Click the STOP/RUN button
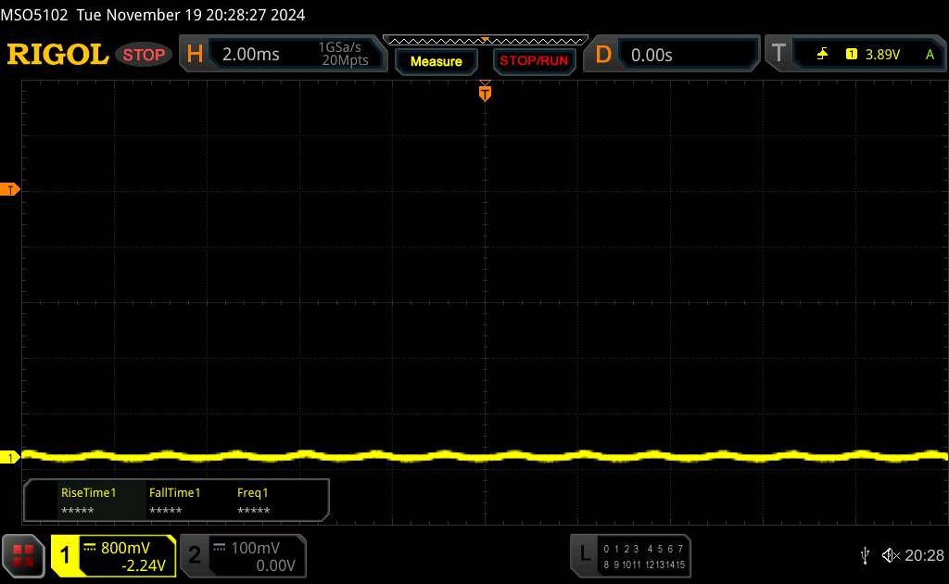This screenshot has height=584, width=949. pos(534,61)
